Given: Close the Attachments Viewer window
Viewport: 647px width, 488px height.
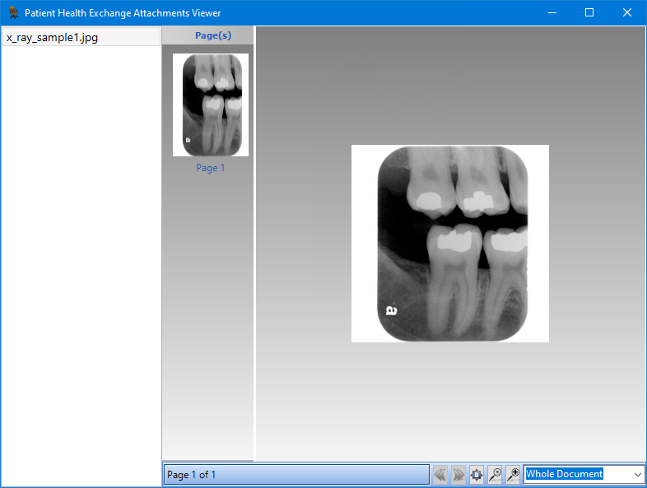Looking at the screenshot, I should [627, 13].
